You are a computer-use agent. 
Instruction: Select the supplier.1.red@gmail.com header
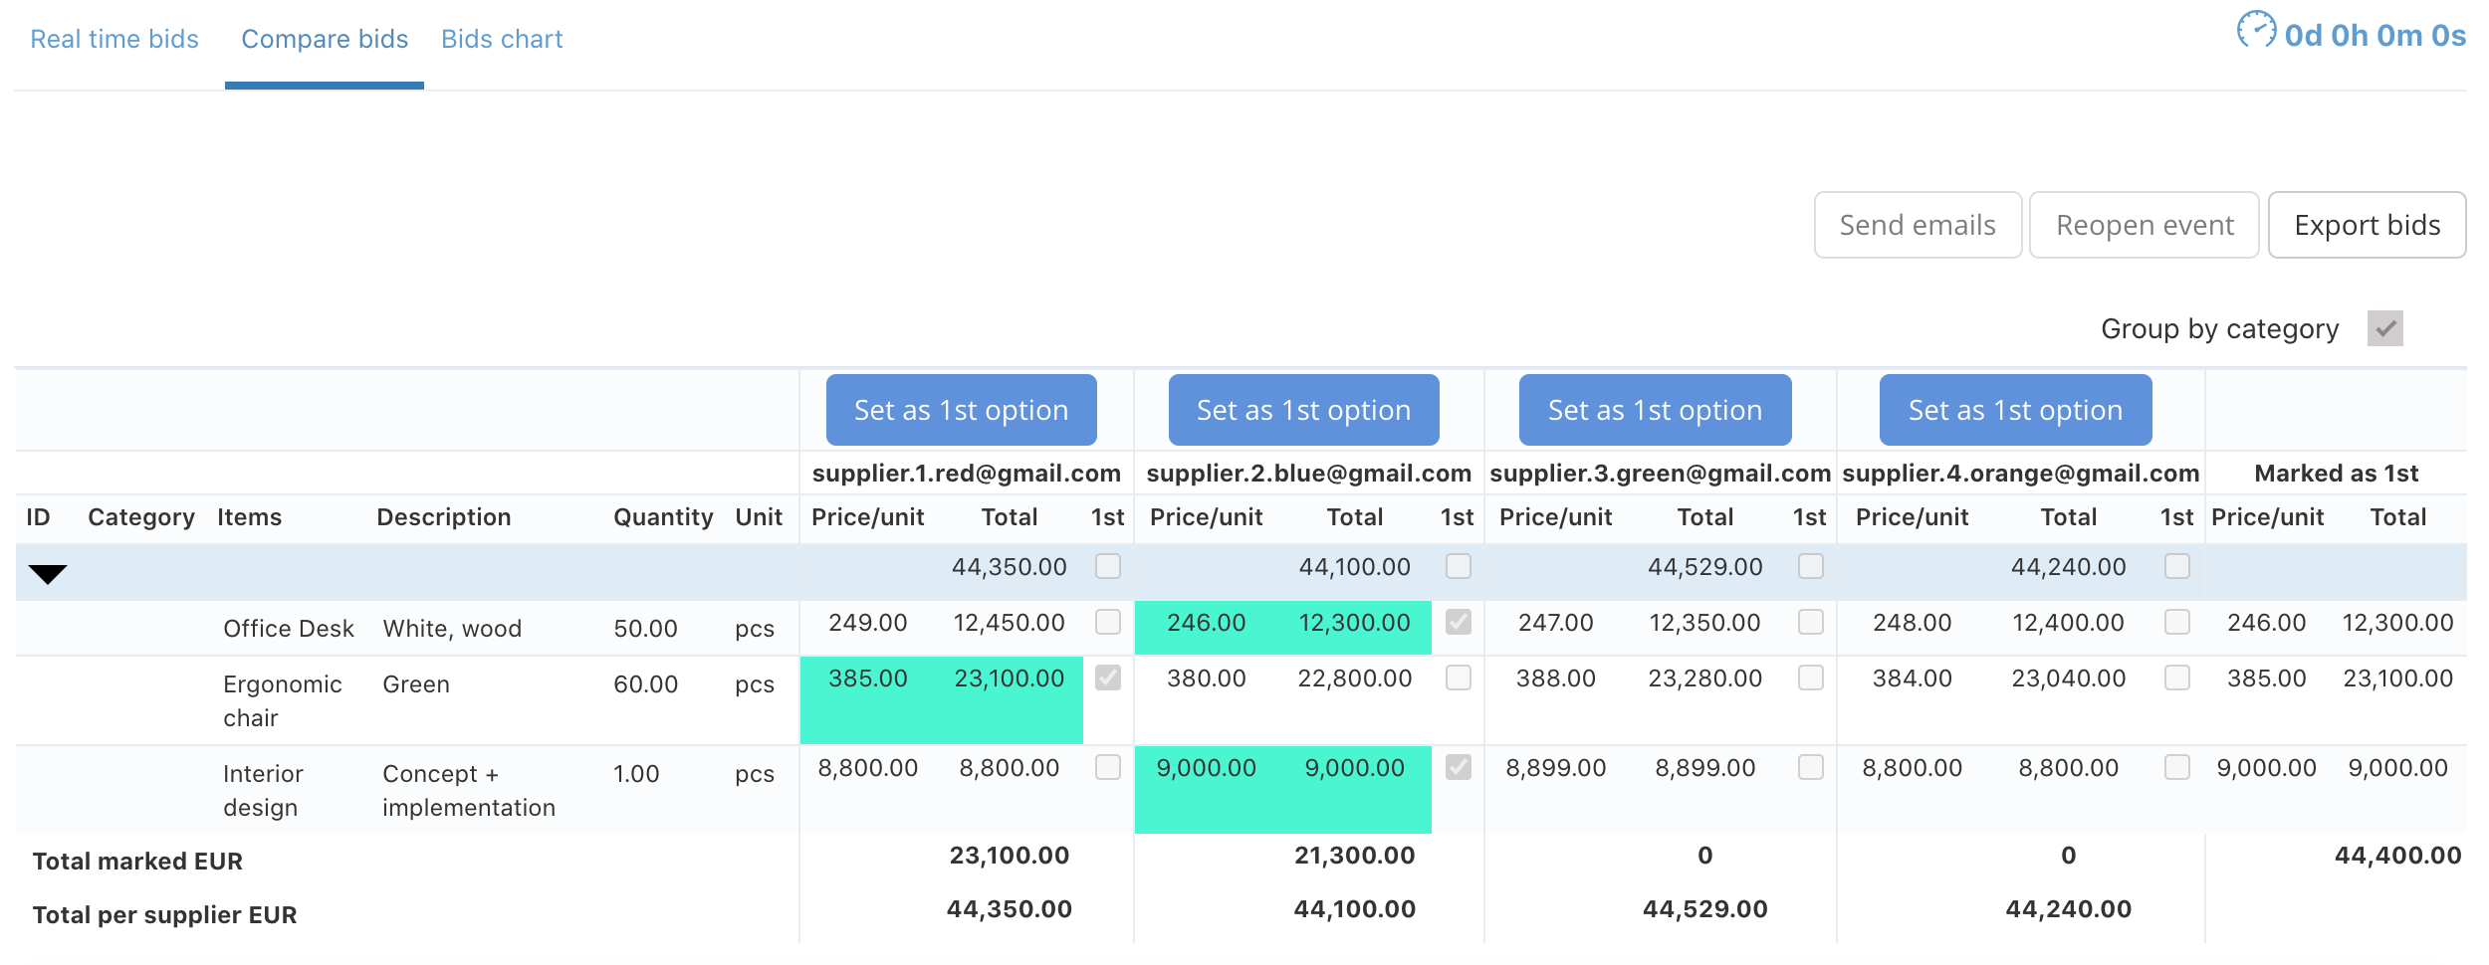[x=966, y=474]
